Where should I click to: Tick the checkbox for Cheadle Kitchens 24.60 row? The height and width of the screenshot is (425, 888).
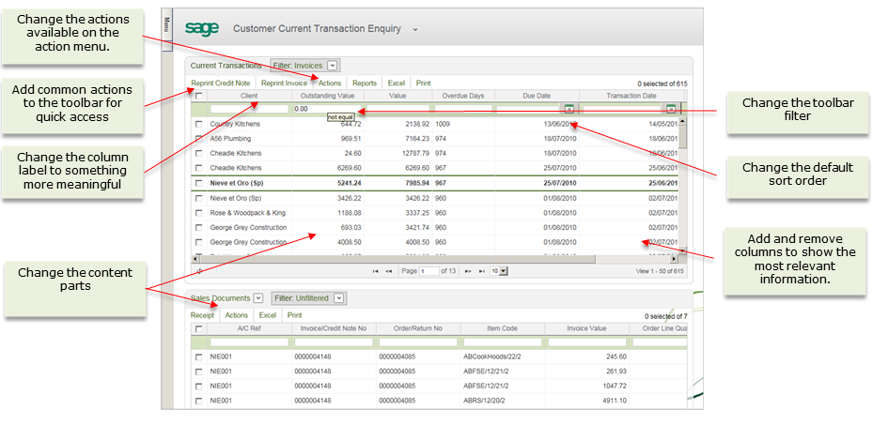click(x=199, y=153)
